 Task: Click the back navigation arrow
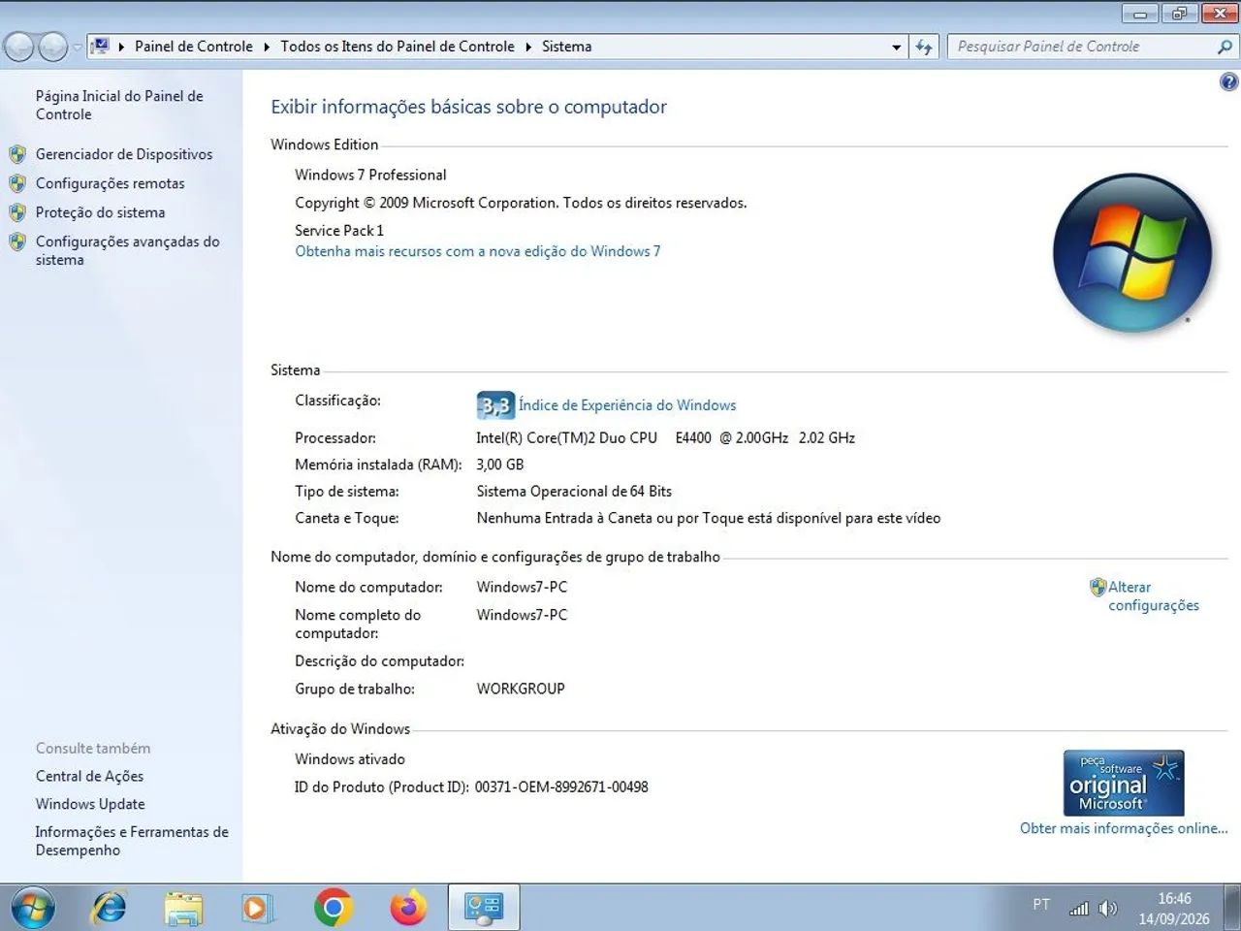(x=19, y=46)
